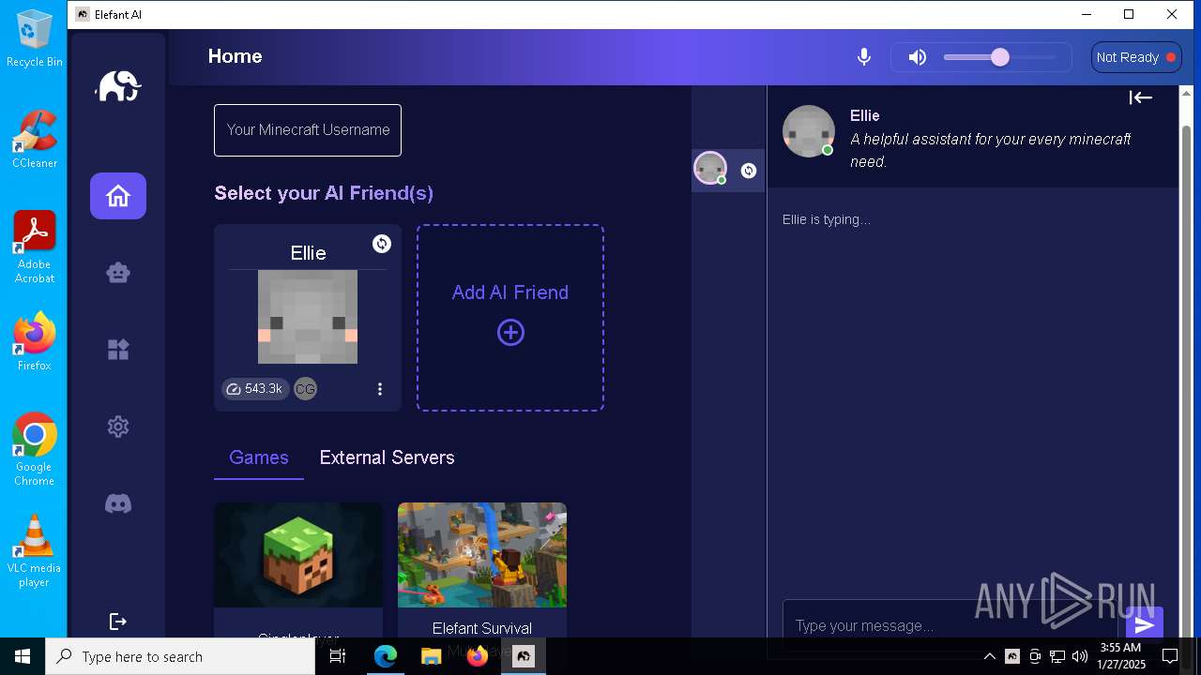The height and width of the screenshot is (675, 1201).
Task: Collapse the chat panel with arrow icon
Action: click(1140, 97)
